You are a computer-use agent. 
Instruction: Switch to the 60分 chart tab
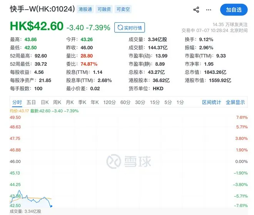[x=125, y=102]
